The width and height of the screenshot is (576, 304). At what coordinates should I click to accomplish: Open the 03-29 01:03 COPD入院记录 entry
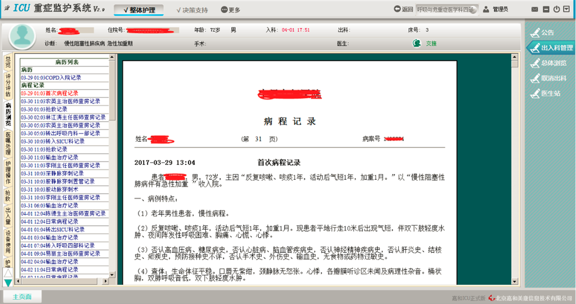pyautogui.click(x=51, y=78)
